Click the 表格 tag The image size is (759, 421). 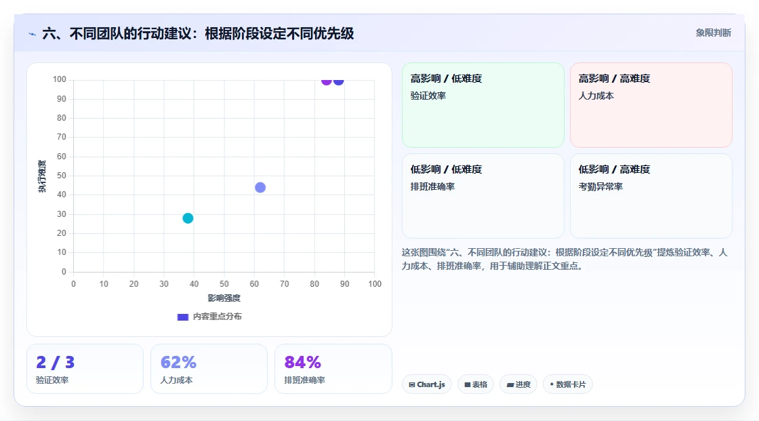click(476, 384)
